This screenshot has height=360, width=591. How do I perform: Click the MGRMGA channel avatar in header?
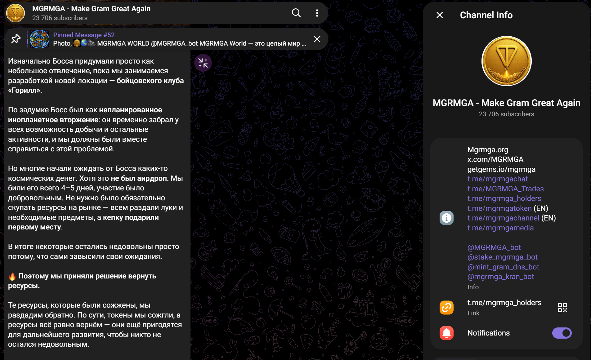pyautogui.click(x=16, y=13)
